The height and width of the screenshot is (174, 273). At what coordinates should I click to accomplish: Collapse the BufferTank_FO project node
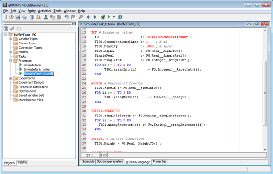pyautogui.click(x=6, y=35)
